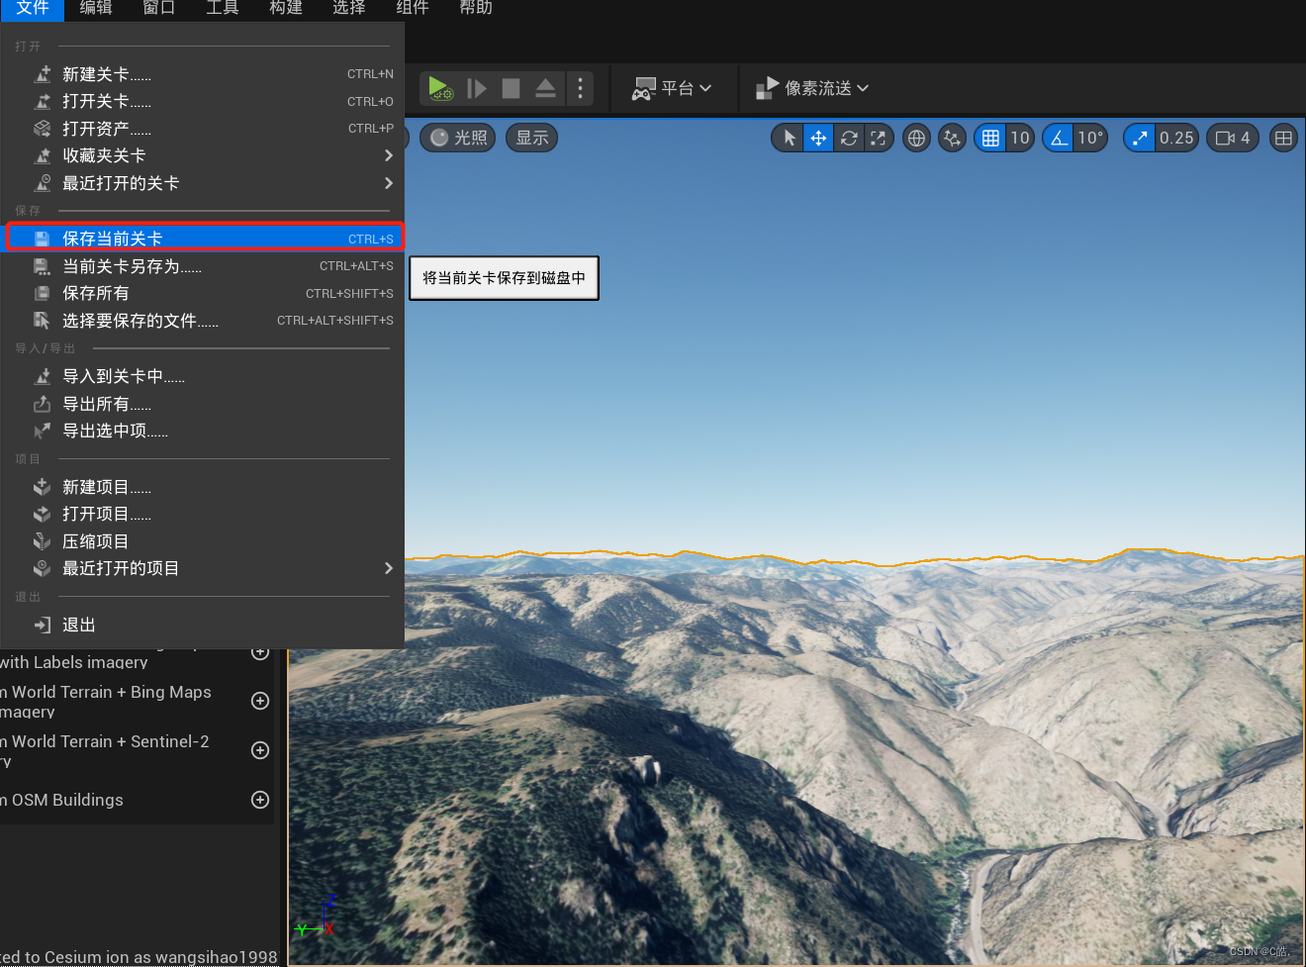The height and width of the screenshot is (967, 1306).
Task: Choose 打开资产 menu entry
Action: [x=202, y=129]
